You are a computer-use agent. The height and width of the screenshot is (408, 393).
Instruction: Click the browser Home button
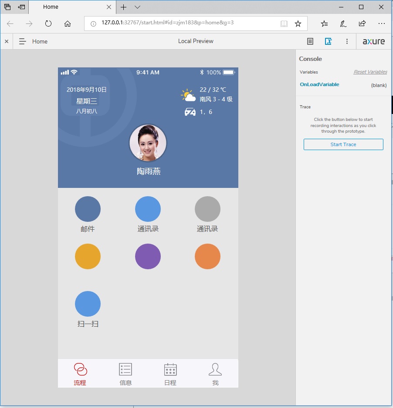[x=68, y=23]
